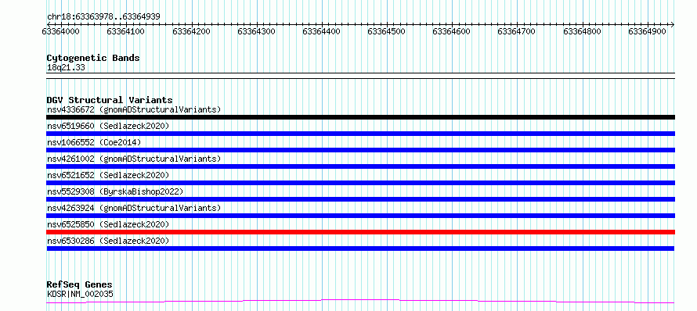This screenshot has width=697, height=311.
Task: Click the red bar for nsv6525850
Action: coord(360,232)
